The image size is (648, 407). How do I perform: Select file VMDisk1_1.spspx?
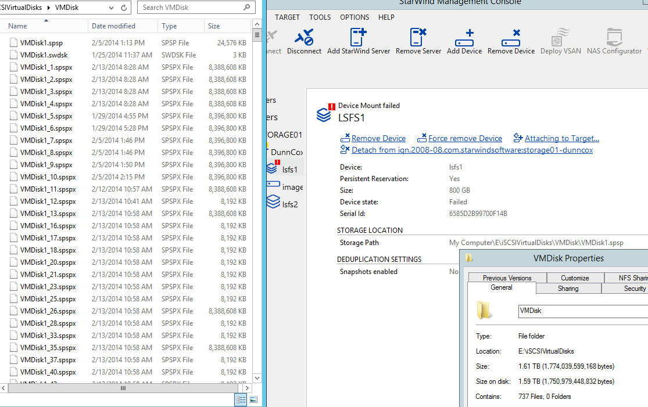click(46, 67)
